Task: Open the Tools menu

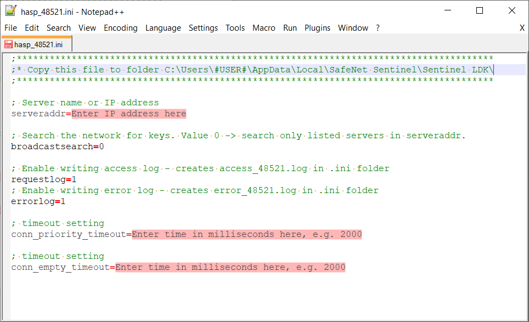Action: 235,27
